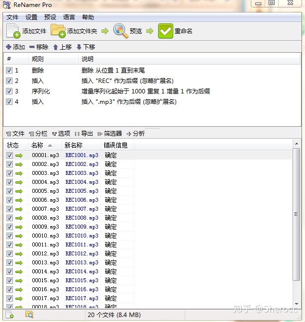Click the 规则 column header in rules list
The height and width of the screenshot is (322, 305).
(x=53, y=59)
